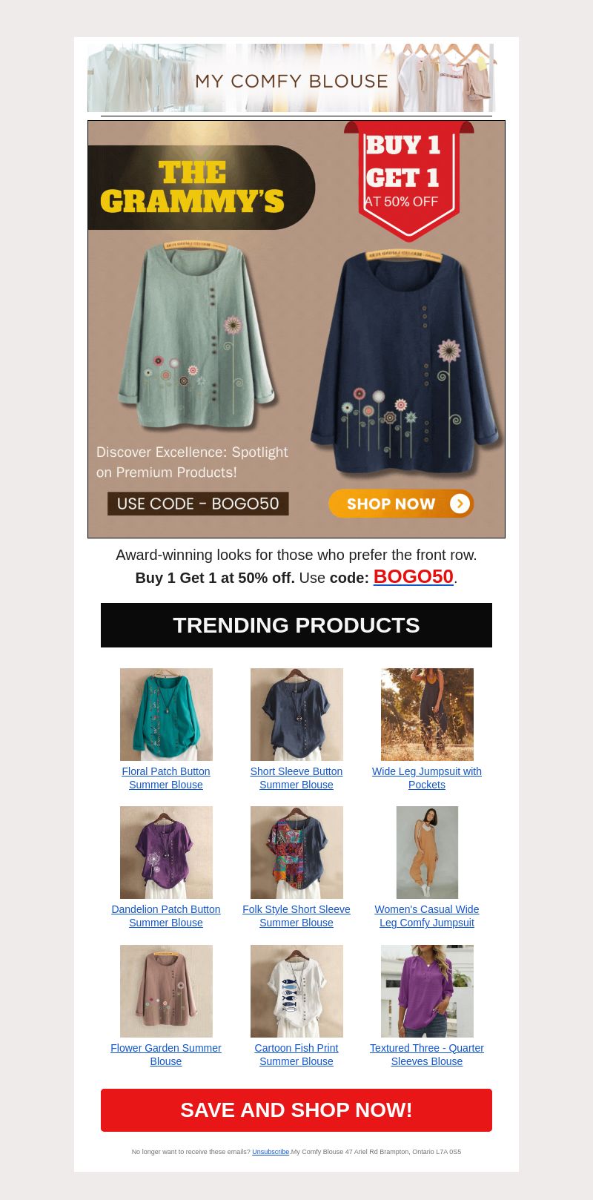
Task: Open the Wide Leg Jumpsuit thumbnail
Action: (427, 714)
